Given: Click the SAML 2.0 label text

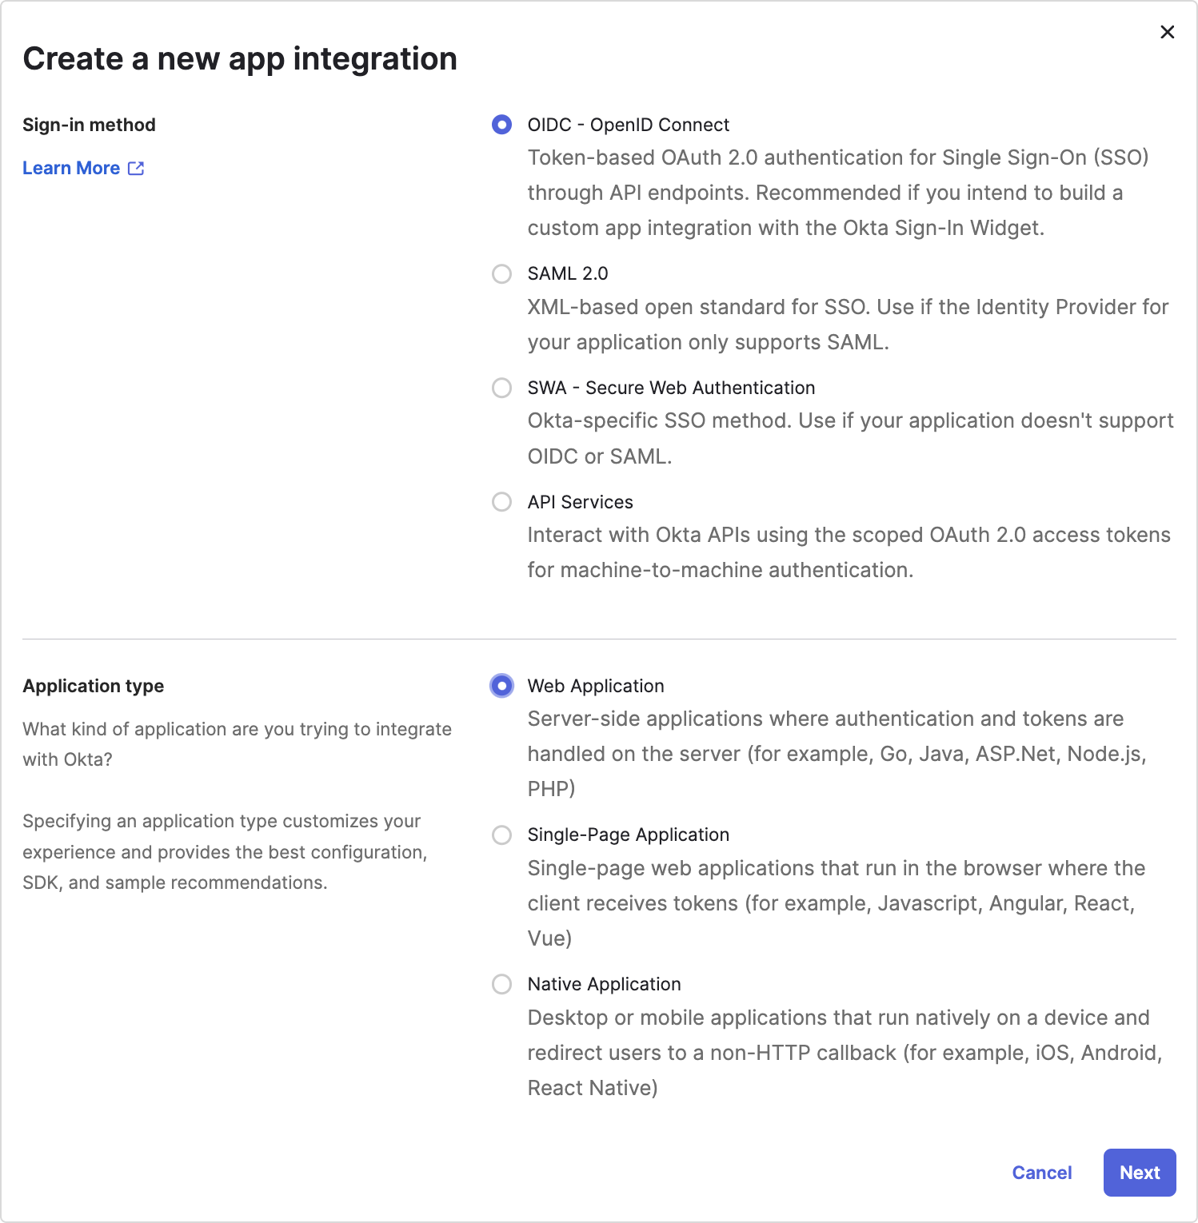Looking at the screenshot, I should 567,273.
